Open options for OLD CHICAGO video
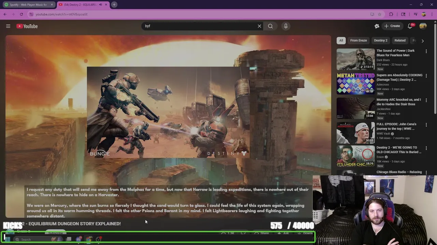 point(426,148)
